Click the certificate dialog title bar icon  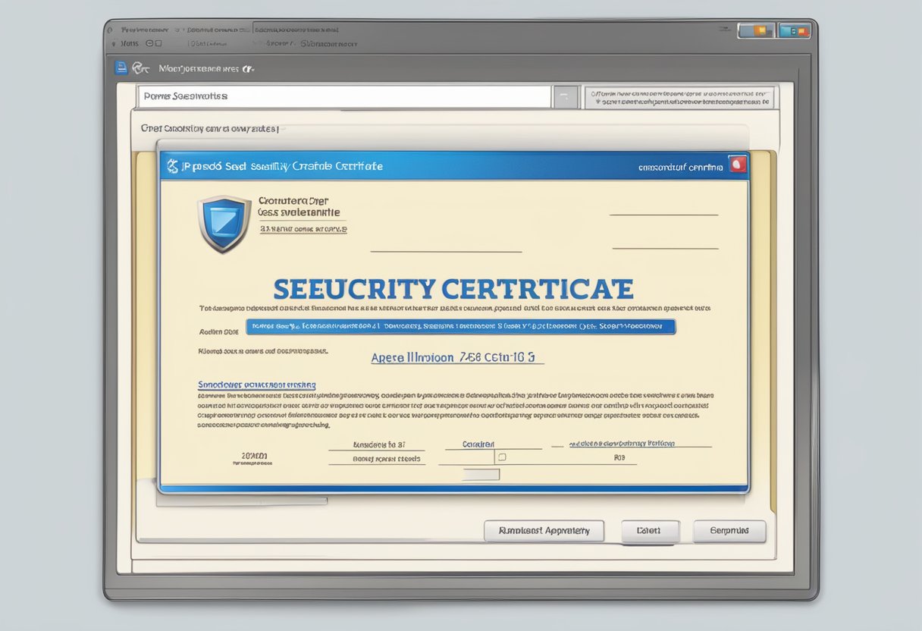pyautogui.click(x=173, y=166)
